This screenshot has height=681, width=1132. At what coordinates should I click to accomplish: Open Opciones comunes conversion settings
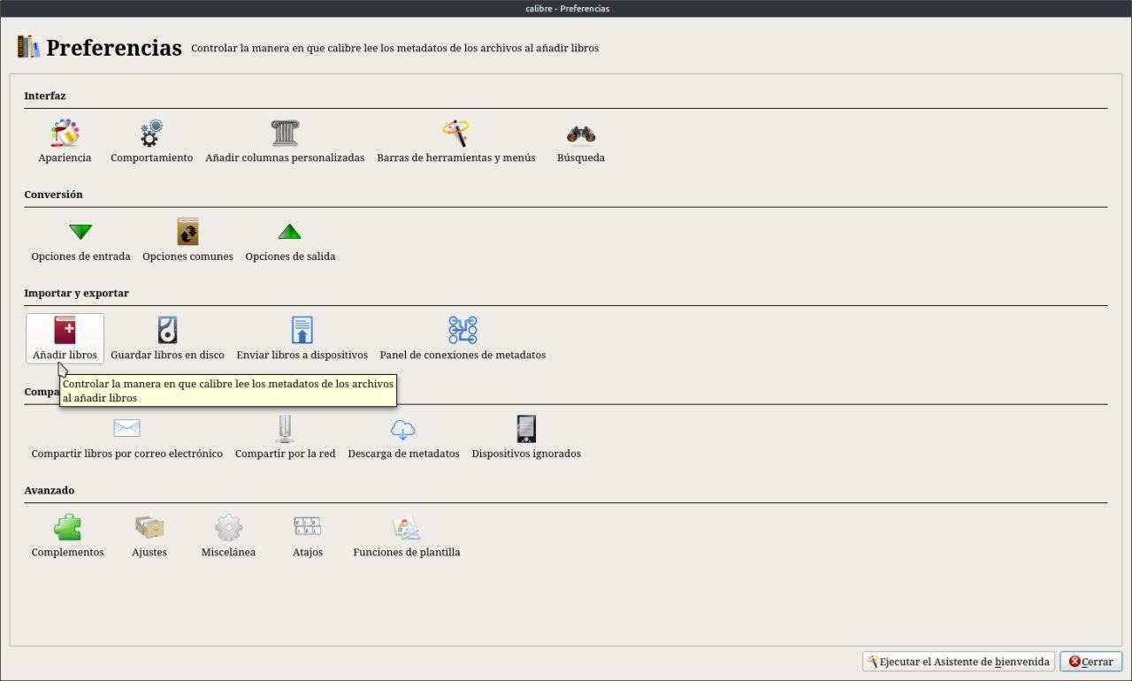click(187, 241)
